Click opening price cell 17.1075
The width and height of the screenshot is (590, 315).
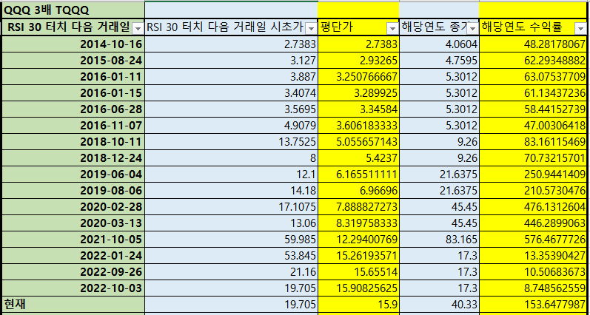pos(232,207)
